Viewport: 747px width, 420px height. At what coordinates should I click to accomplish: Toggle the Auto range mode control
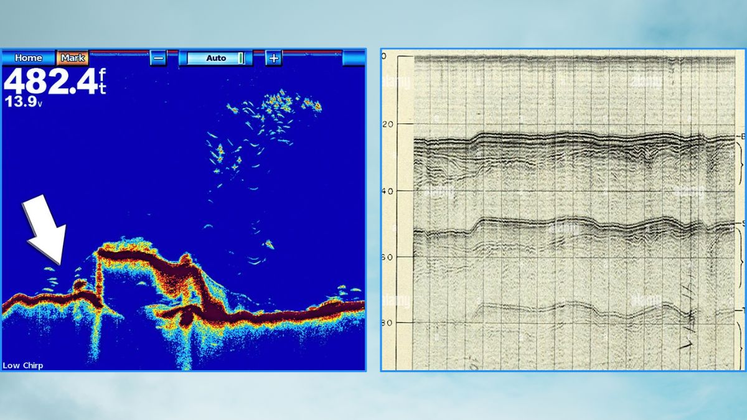[x=215, y=58]
